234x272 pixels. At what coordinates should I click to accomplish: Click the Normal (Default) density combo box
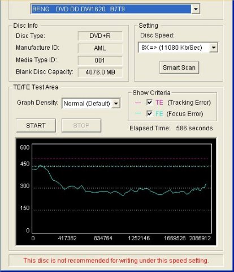click(x=91, y=103)
